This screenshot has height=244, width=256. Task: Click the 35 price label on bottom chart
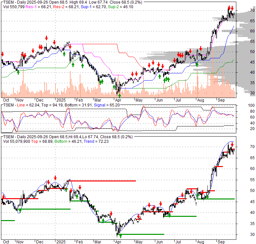pos(252,224)
